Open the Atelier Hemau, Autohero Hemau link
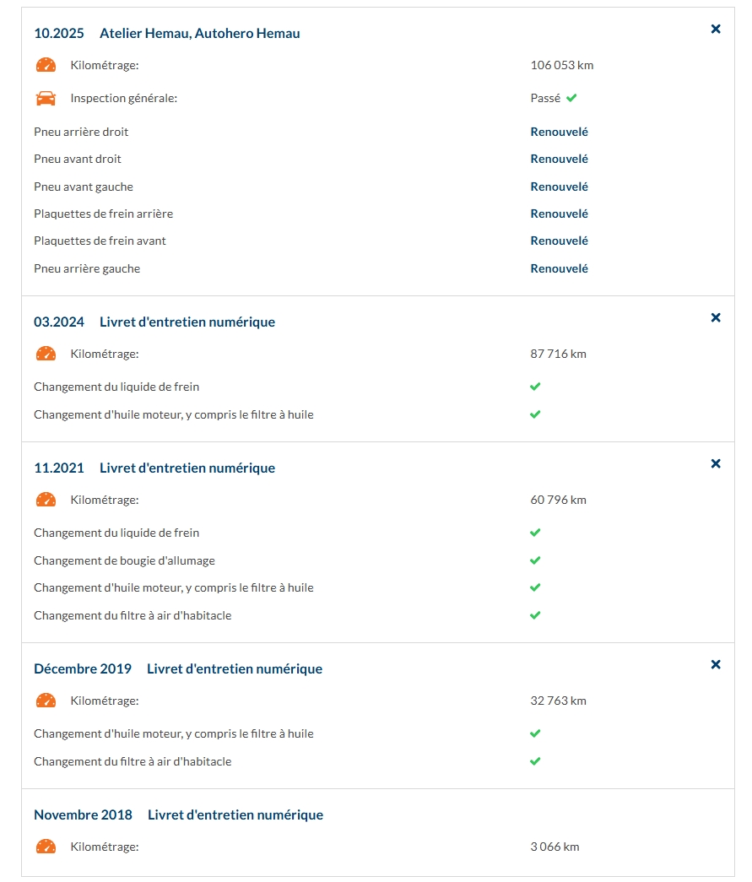Viewport: 752px width, 882px height. coord(199,33)
